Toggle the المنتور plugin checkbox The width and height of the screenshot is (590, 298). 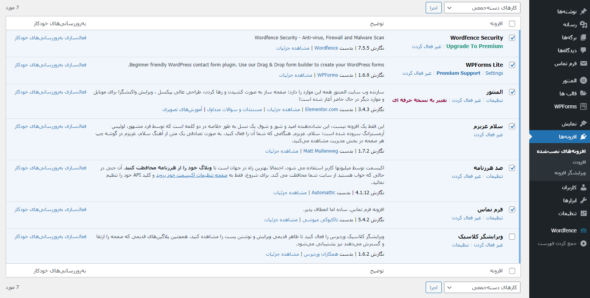512,92
